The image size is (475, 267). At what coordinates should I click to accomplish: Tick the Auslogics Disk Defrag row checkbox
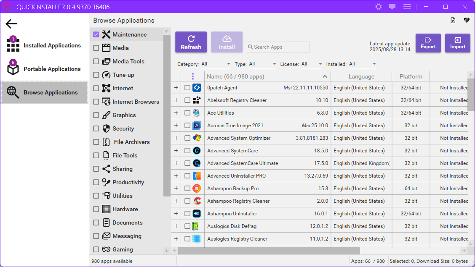(187, 226)
